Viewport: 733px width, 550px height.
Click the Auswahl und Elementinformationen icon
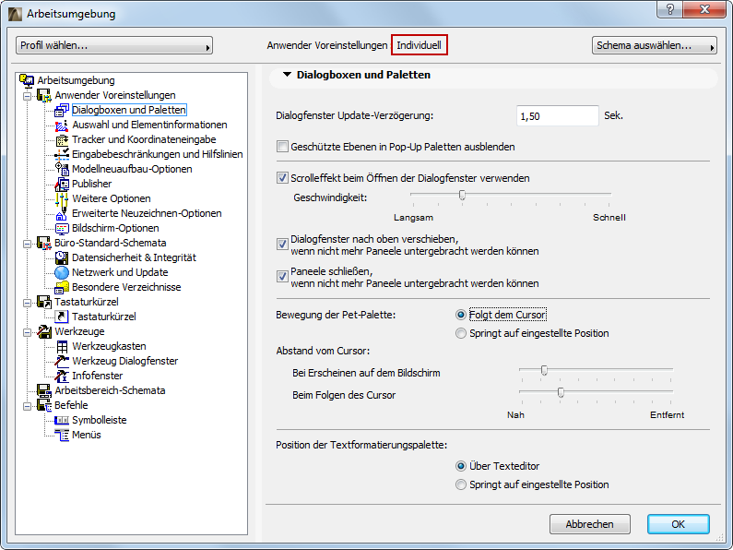62,125
